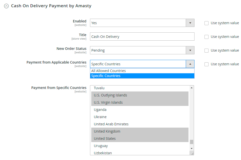The width and height of the screenshot is (241, 160).
Task: Click United Kingdom in the list
Action: 107,131
